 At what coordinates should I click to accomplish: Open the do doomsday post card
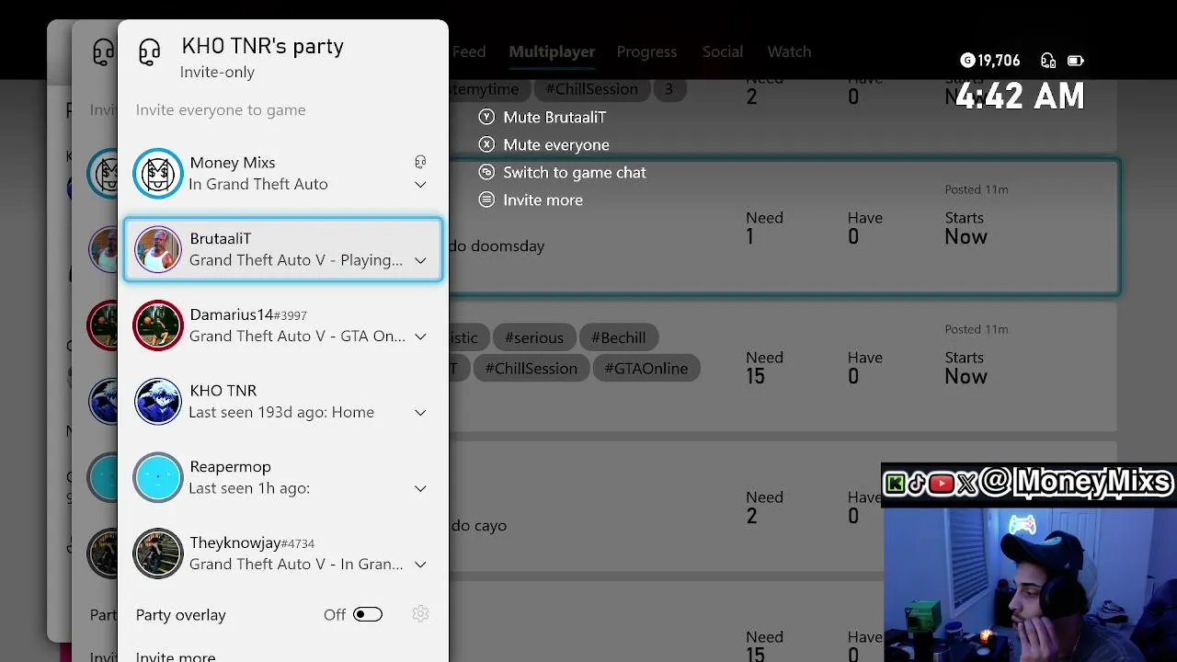783,227
